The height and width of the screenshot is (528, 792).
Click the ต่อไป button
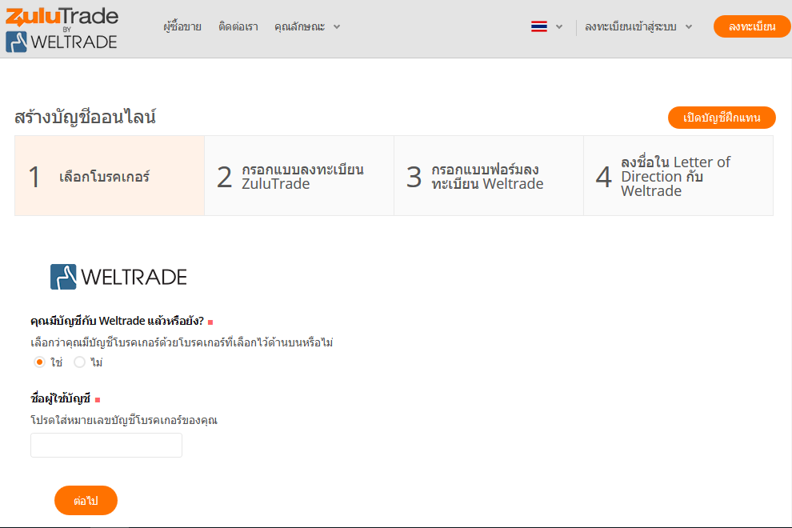click(x=86, y=501)
